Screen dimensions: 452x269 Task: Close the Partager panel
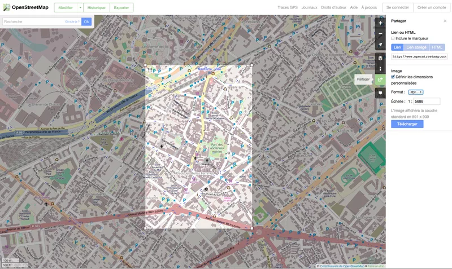(x=445, y=21)
